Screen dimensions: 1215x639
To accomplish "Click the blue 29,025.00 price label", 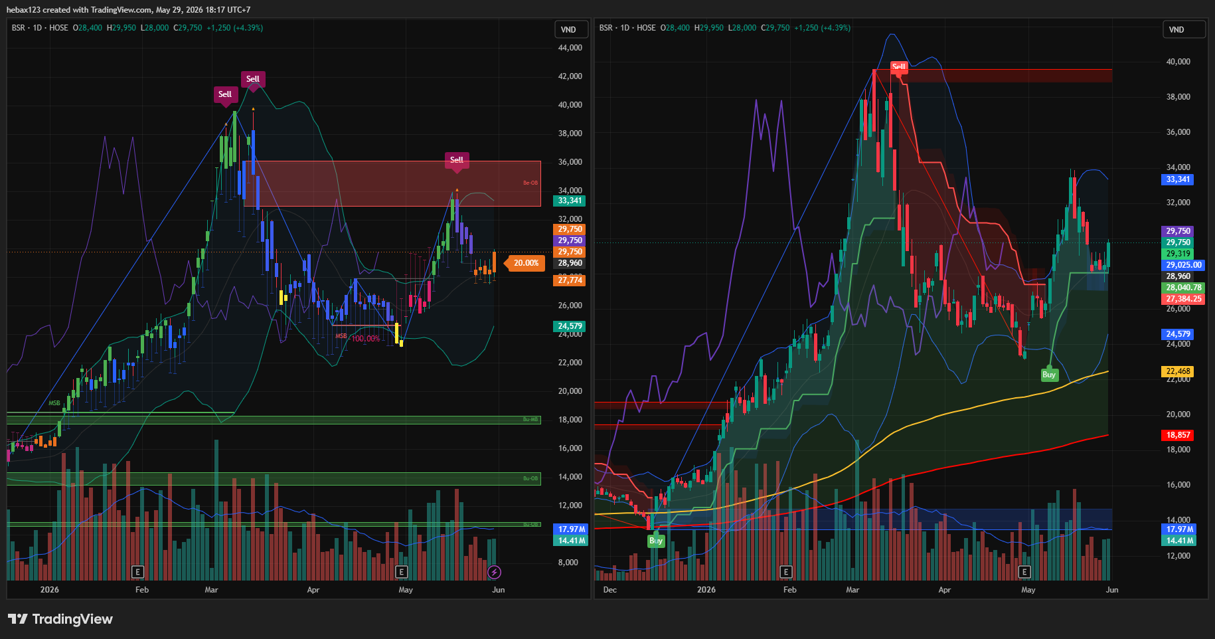I will (1184, 265).
